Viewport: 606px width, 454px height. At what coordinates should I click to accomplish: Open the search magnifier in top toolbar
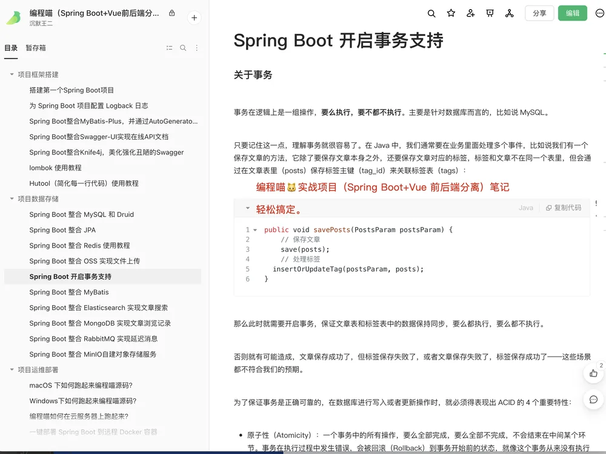coord(431,13)
